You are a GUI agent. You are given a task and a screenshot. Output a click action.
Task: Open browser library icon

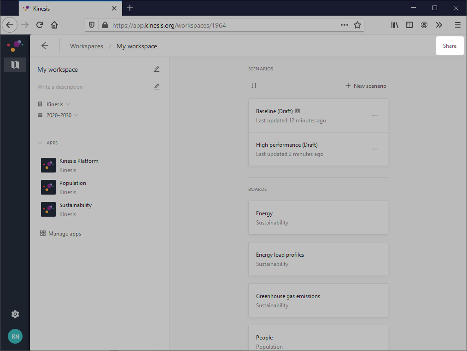click(x=395, y=25)
